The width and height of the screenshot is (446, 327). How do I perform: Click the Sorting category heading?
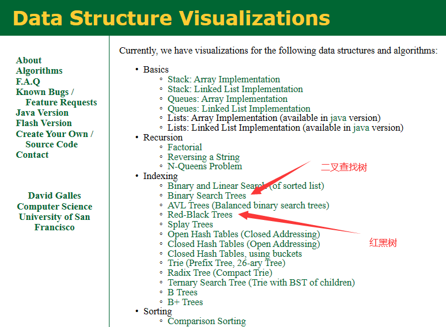click(157, 311)
